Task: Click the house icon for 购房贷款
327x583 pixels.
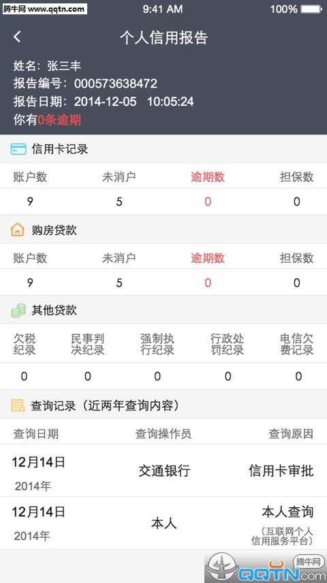Action: click(18, 230)
